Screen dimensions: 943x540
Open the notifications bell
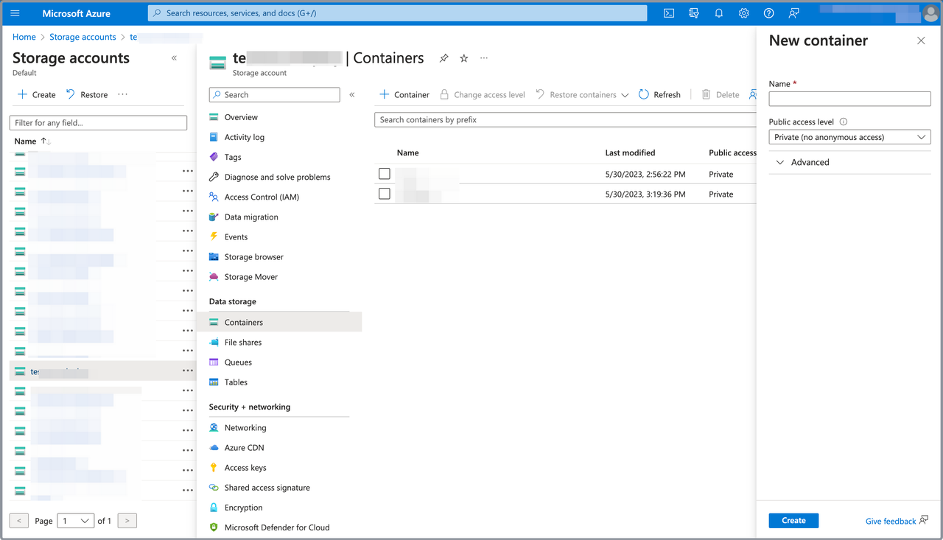click(719, 13)
